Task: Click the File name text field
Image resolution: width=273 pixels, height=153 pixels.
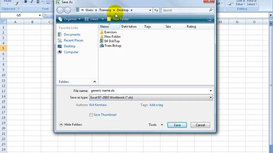Action: coord(149,91)
